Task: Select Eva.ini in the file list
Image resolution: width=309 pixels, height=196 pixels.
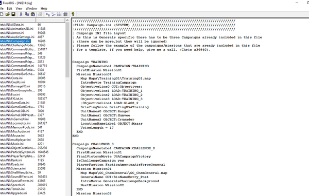Action: tap(10, 94)
